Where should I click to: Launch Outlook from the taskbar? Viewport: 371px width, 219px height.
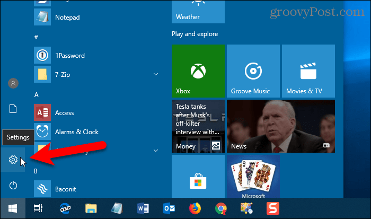[169, 208]
